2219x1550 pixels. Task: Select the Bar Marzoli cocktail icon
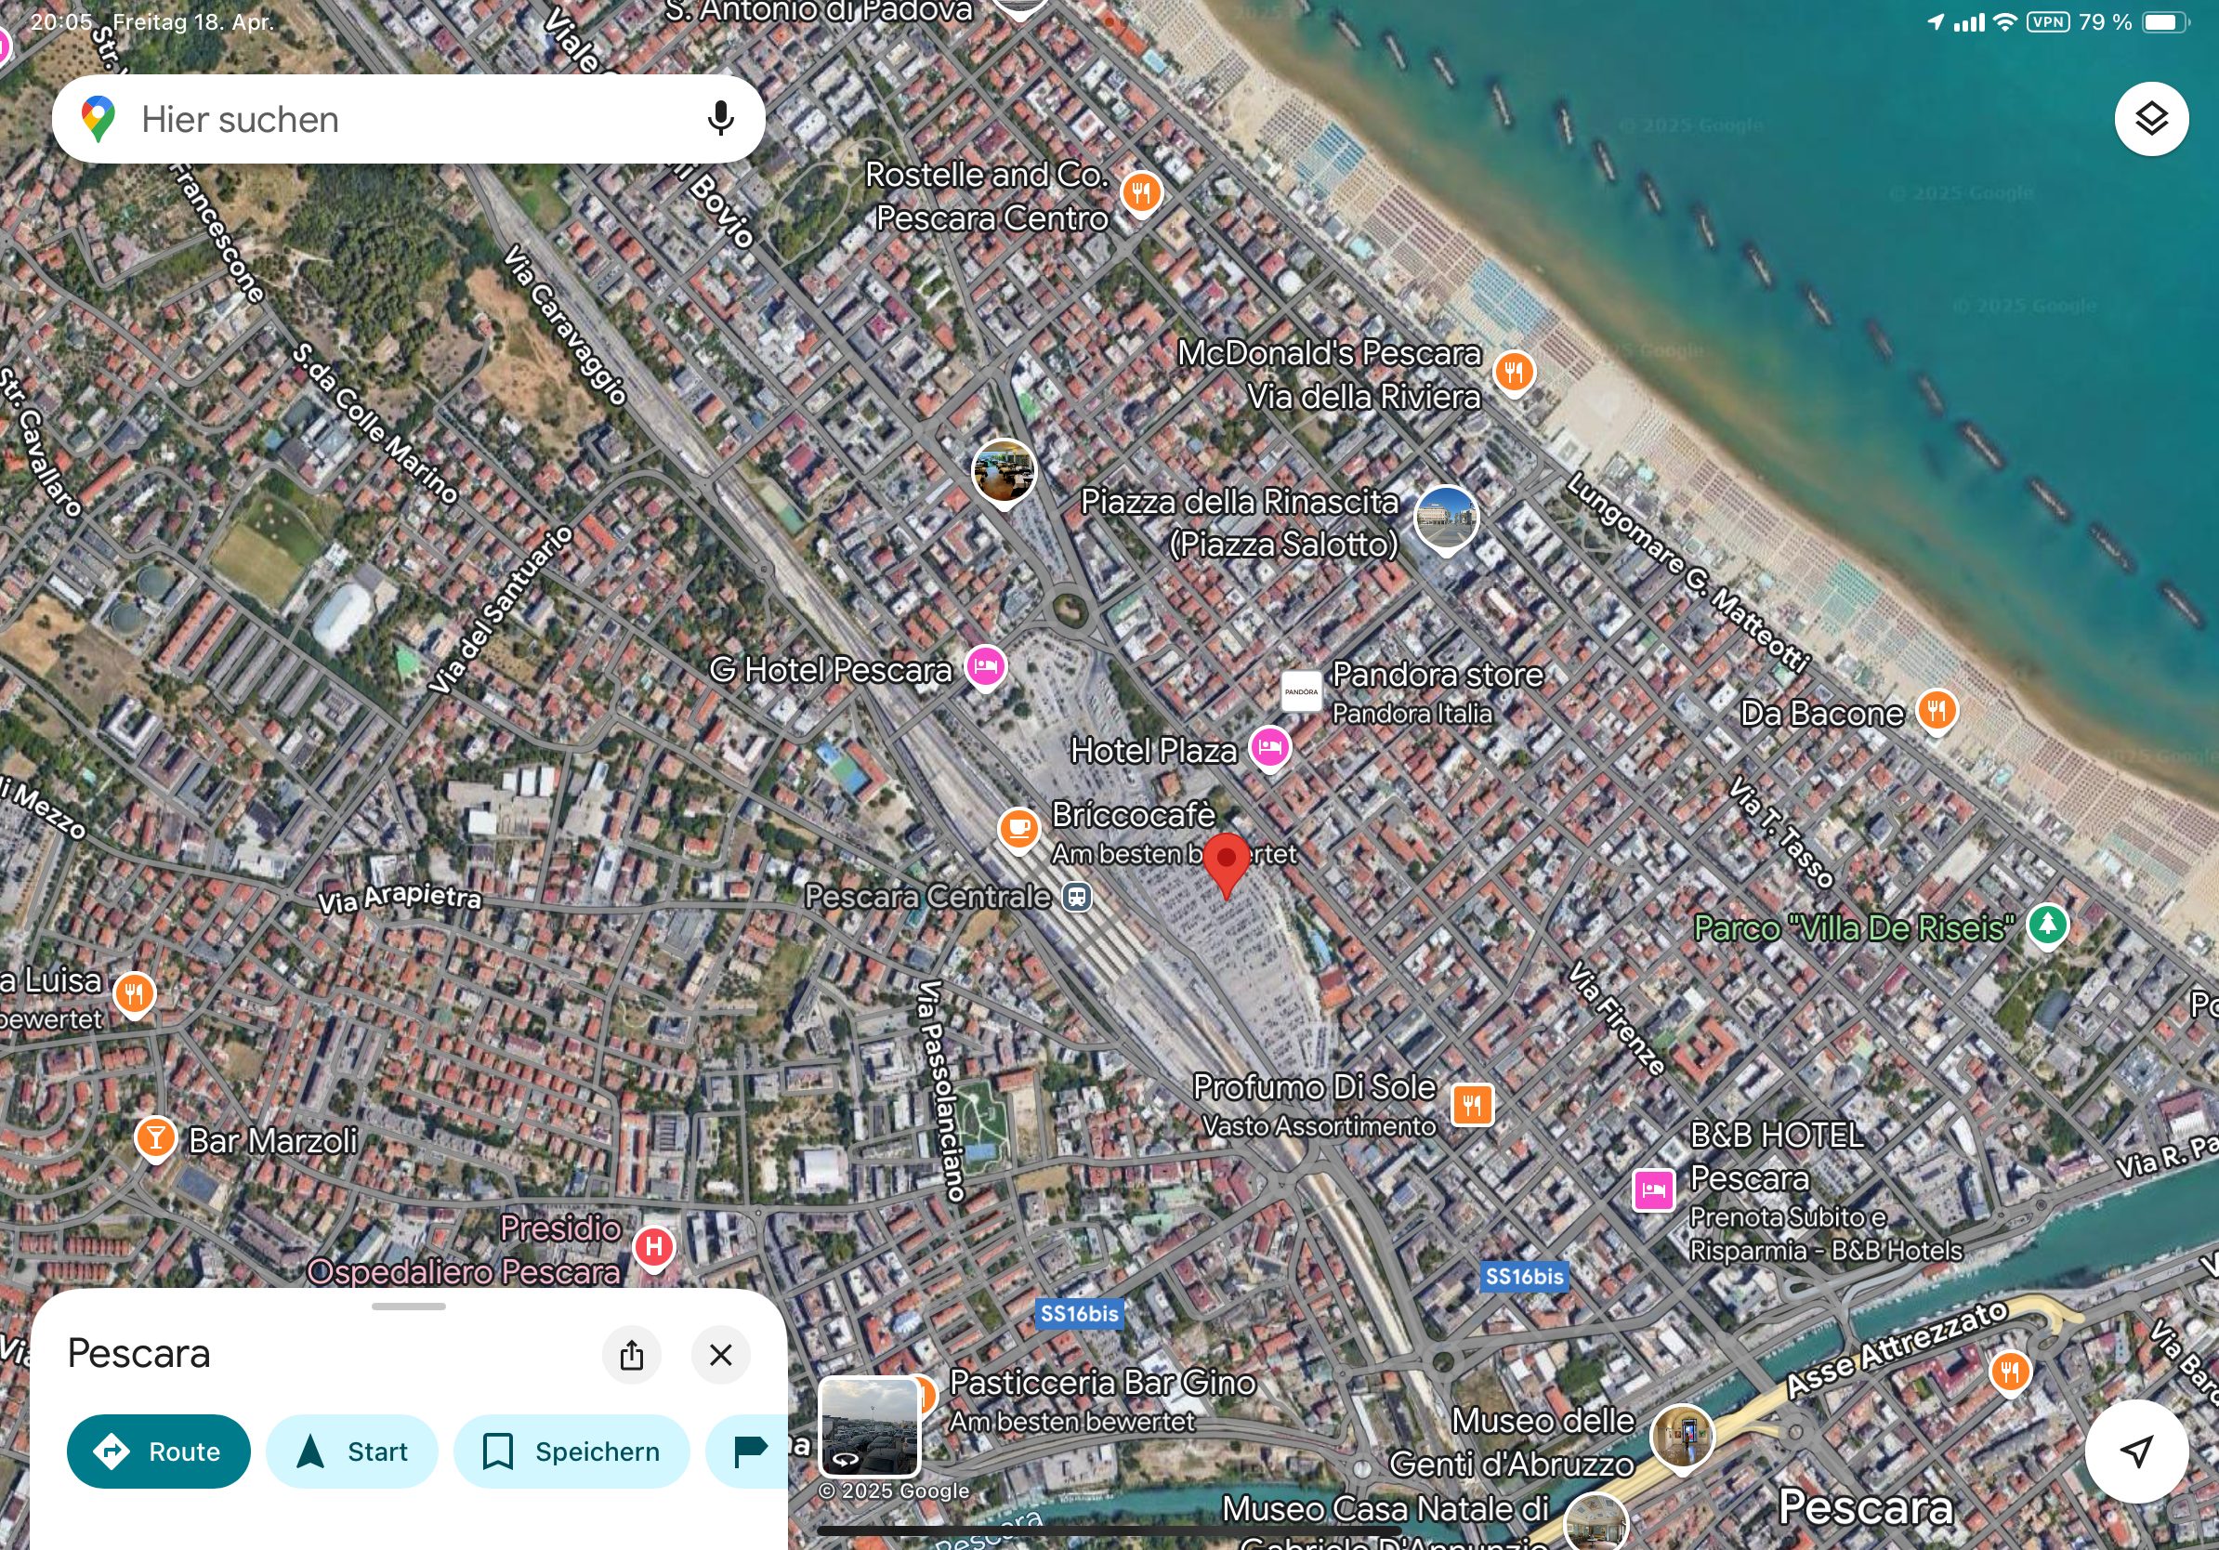pyautogui.click(x=154, y=1139)
